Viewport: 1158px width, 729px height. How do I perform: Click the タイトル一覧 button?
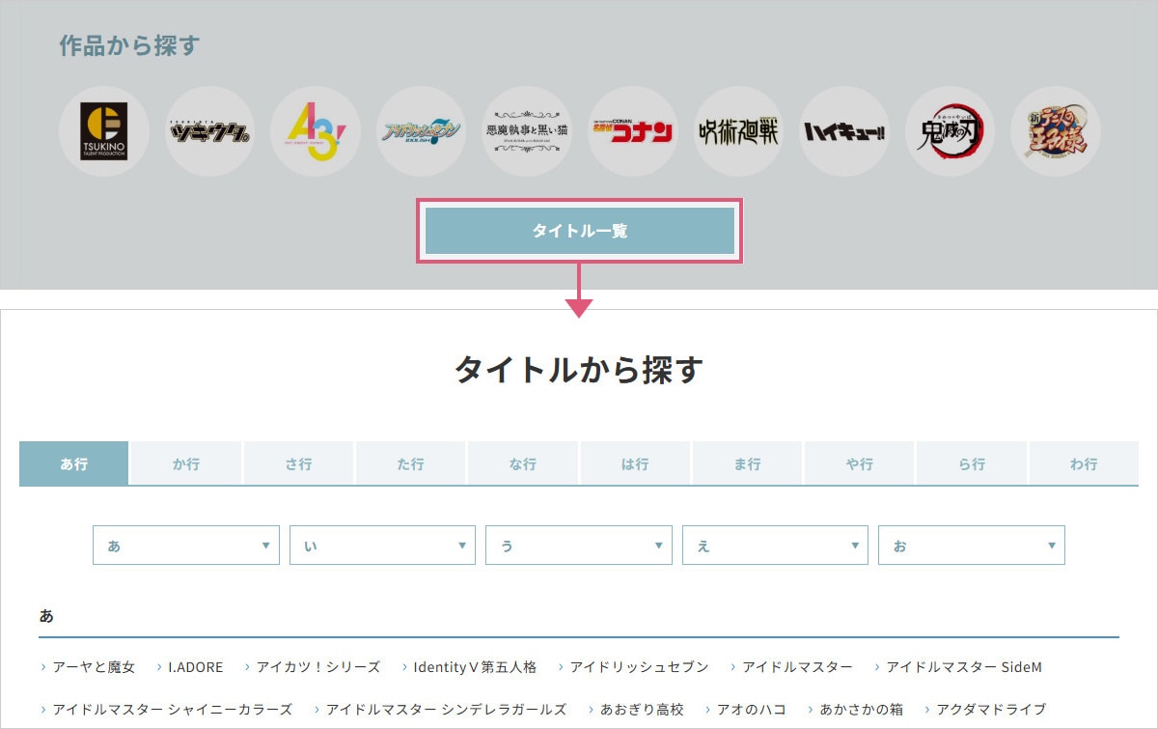tap(580, 231)
